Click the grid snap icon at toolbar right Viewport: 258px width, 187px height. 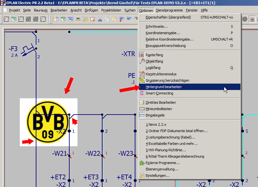point(252,19)
